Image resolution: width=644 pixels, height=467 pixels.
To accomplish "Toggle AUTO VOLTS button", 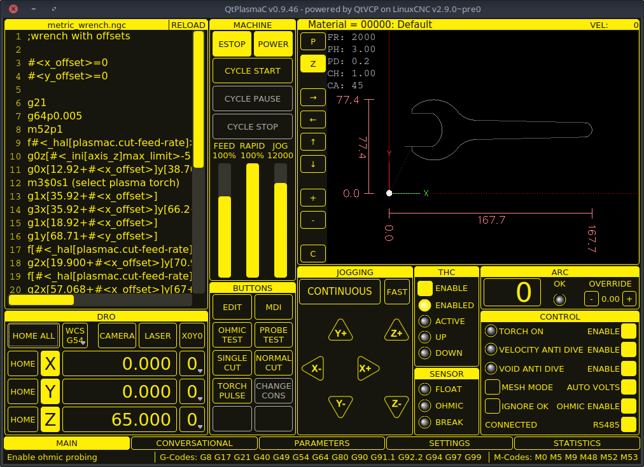I will click(x=628, y=387).
